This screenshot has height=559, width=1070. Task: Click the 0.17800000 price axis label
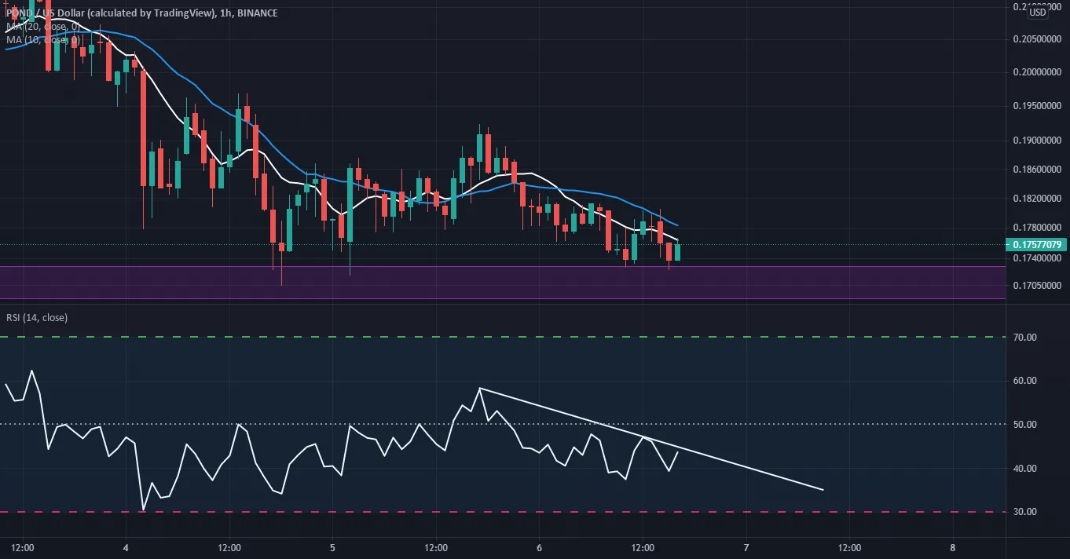pos(1036,228)
